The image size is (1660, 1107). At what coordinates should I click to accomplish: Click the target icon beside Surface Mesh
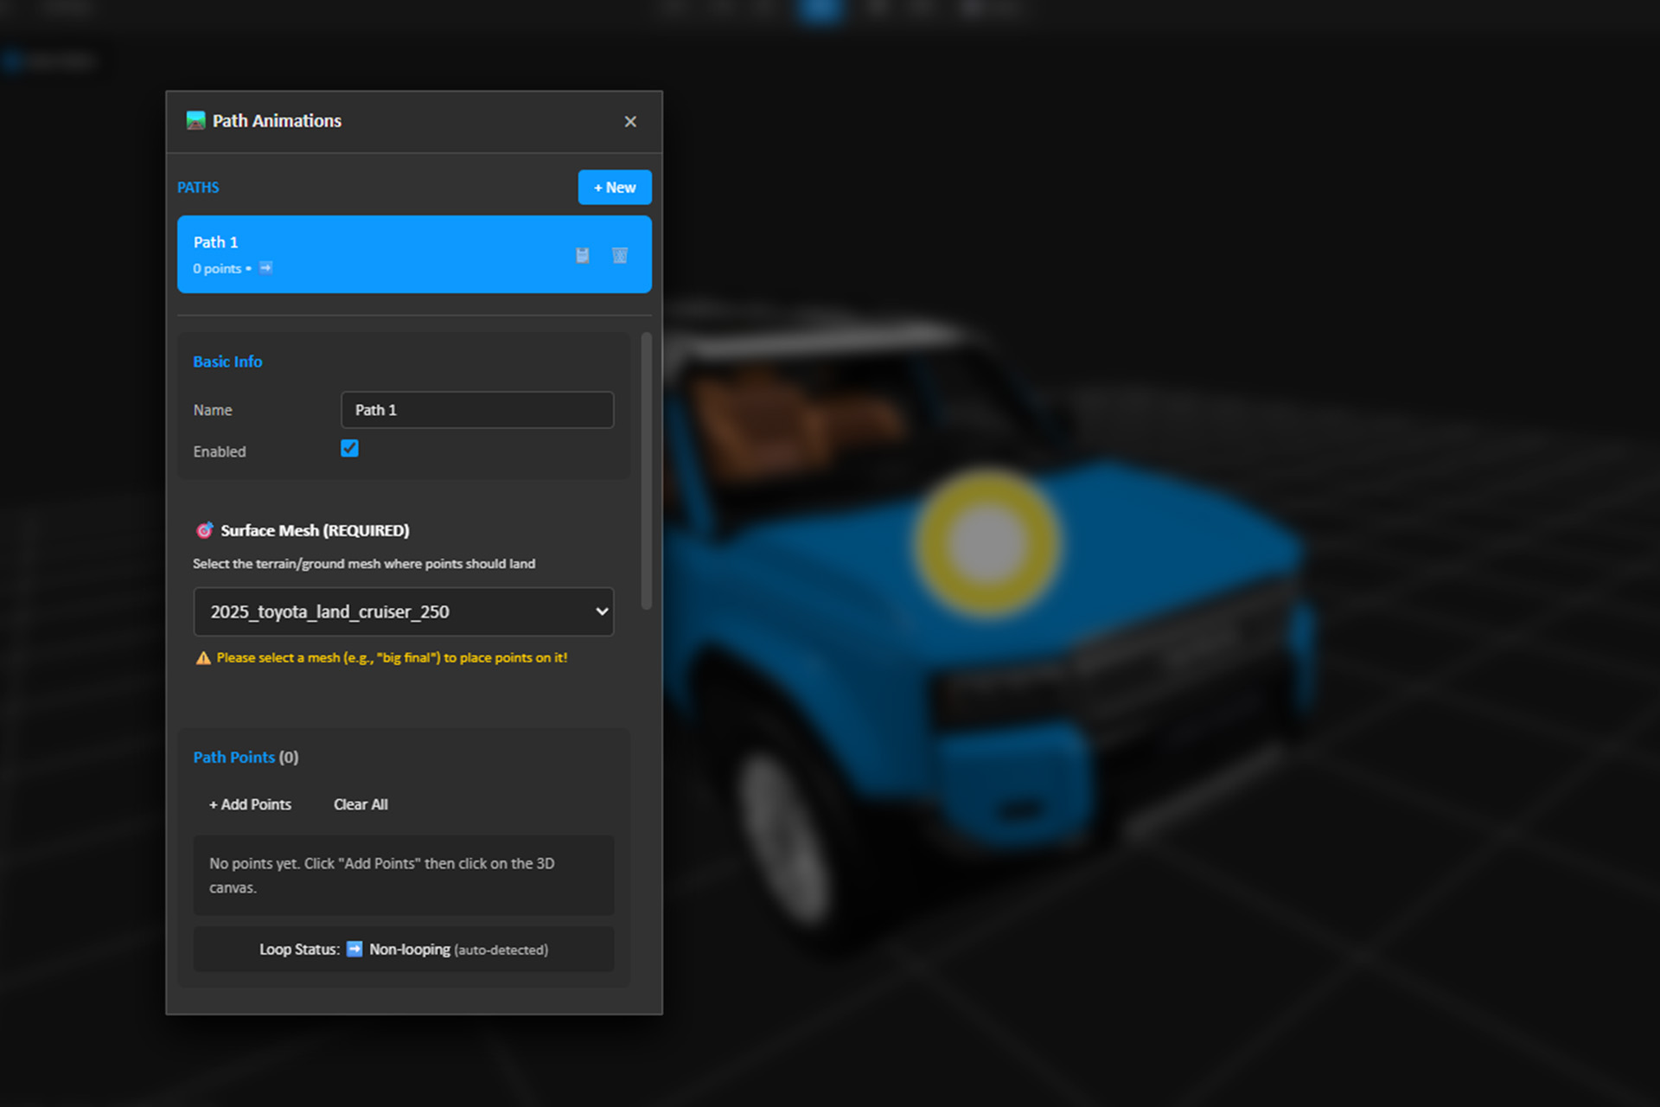(x=204, y=530)
